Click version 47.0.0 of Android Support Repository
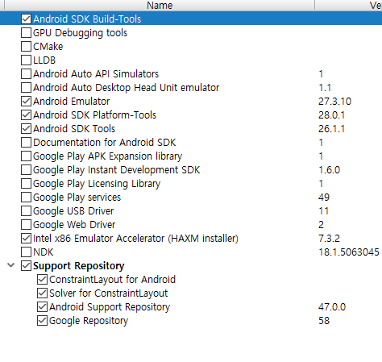 [x=332, y=307]
